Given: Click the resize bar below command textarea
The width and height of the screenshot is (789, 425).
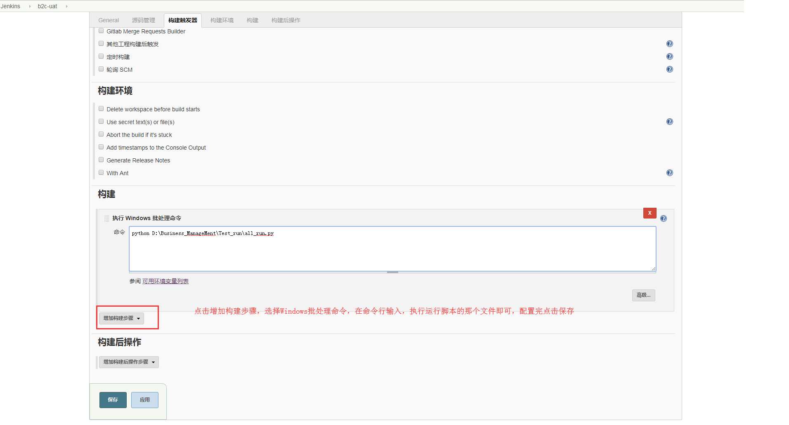Looking at the screenshot, I should pyautogui.click(x=392, y=272).
